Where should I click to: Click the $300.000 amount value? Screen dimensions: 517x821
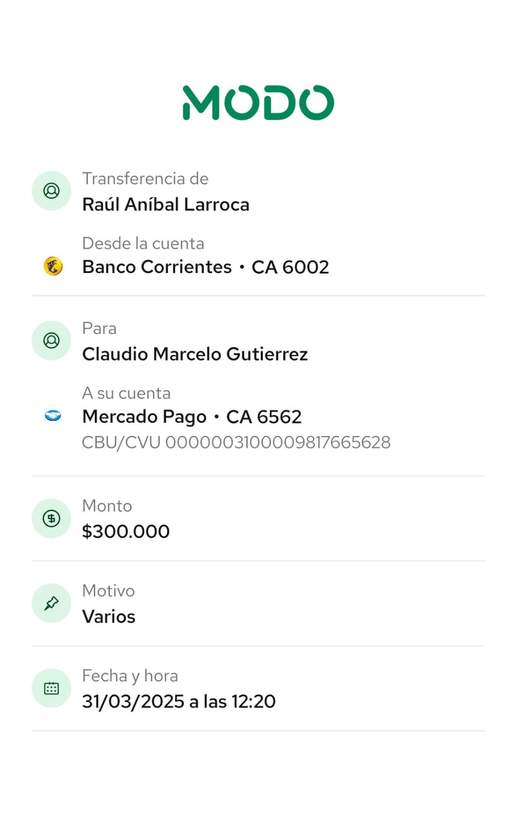point(126,532)
